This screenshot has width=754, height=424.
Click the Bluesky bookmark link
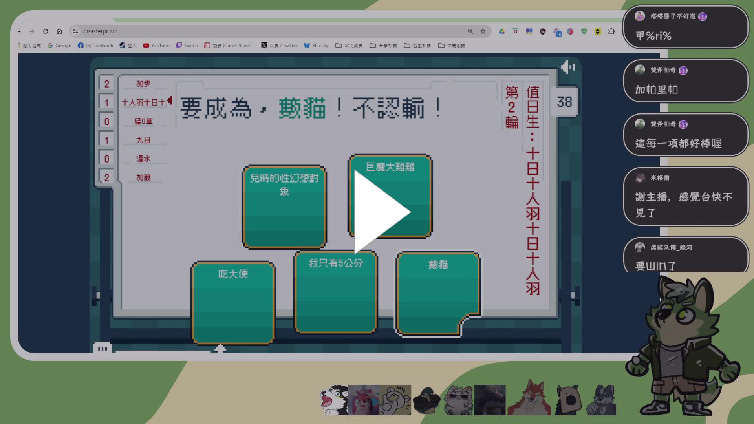pos(317,46)
